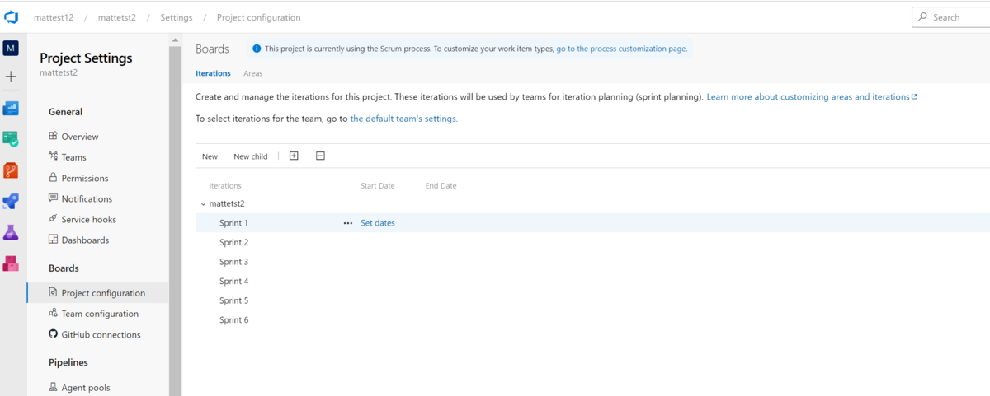Click the New iteration button

(x=210, y=156)
